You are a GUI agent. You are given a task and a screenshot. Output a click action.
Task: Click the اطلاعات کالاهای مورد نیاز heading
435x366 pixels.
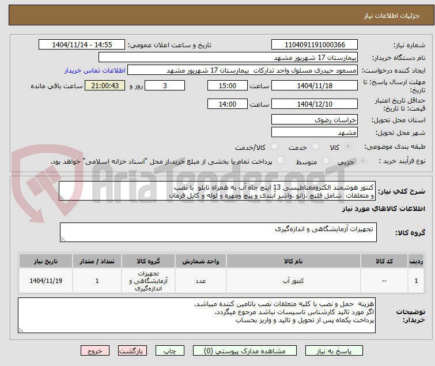[x=383, y=209]
